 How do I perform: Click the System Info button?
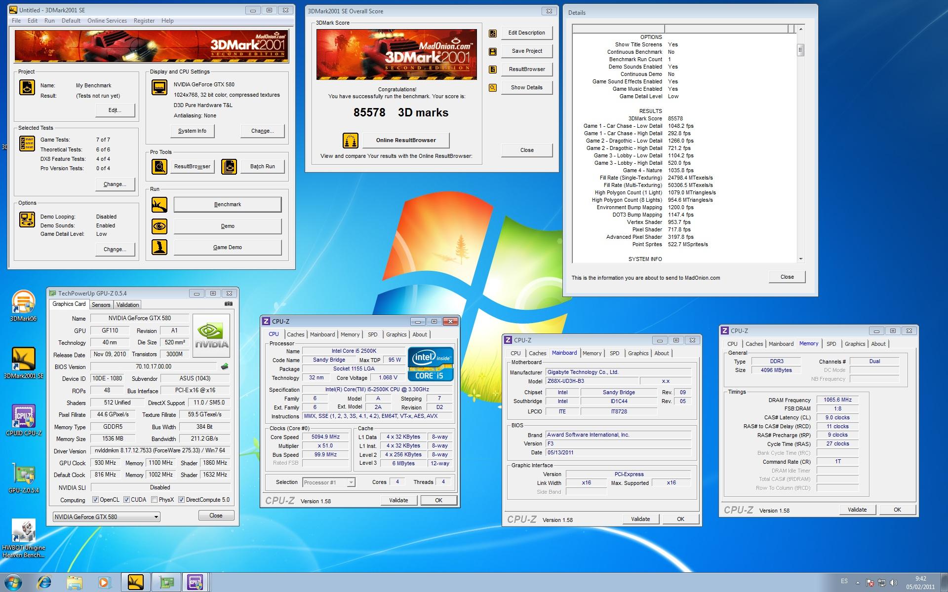pos(193,131)
